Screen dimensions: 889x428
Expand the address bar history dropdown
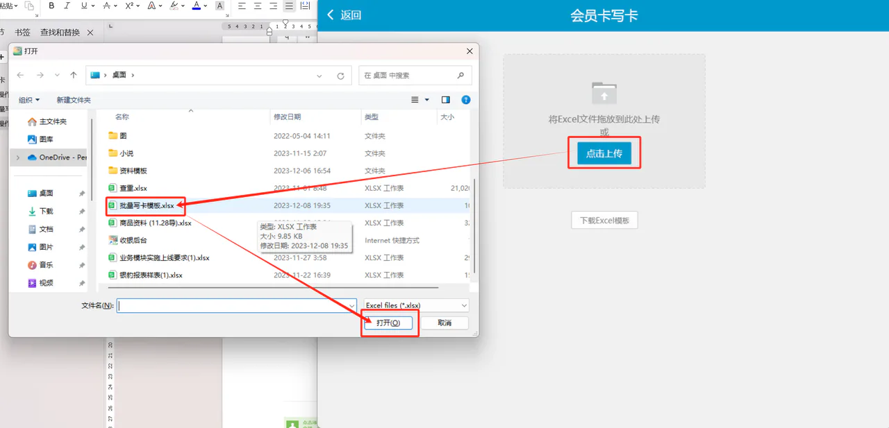(x=319, y=76)
